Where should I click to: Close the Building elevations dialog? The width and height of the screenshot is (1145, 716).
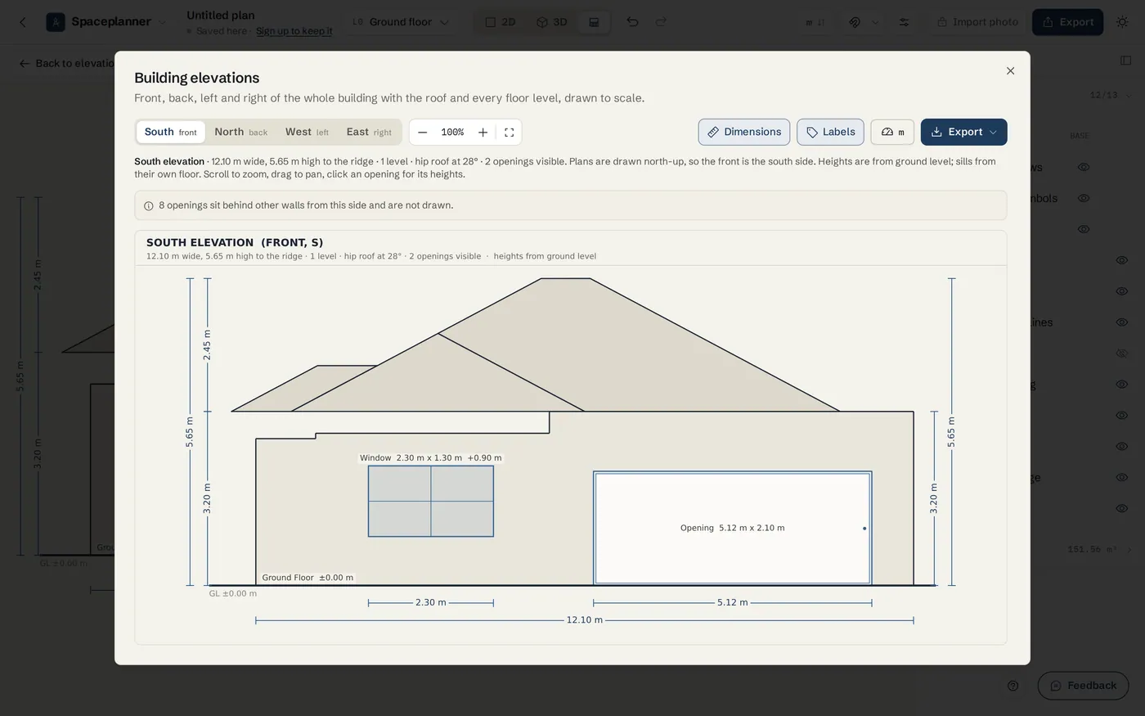click(x=1010, y=71)
